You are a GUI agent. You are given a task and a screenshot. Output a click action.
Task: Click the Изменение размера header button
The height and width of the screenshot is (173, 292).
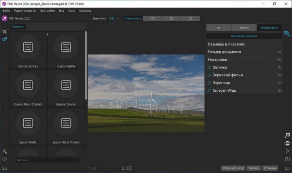[x=244, y=36]
